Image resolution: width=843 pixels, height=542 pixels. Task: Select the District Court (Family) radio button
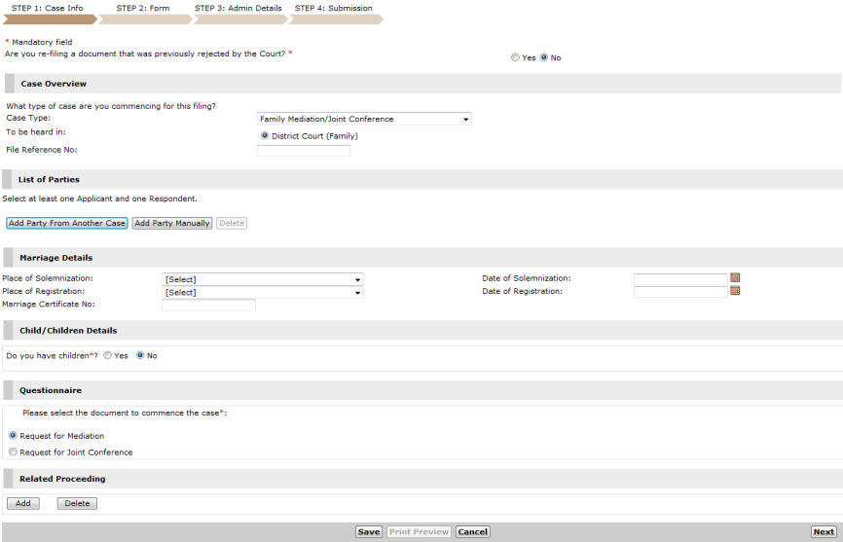click(265, 136)
